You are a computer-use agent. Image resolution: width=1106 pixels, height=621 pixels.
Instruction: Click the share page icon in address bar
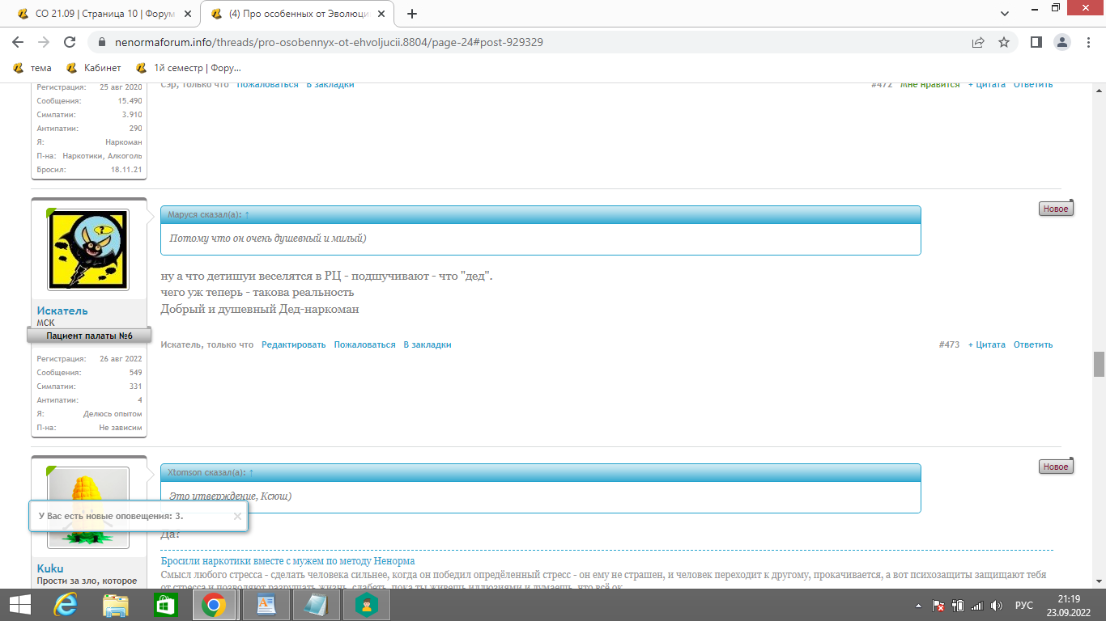click(x=978, y=42)
